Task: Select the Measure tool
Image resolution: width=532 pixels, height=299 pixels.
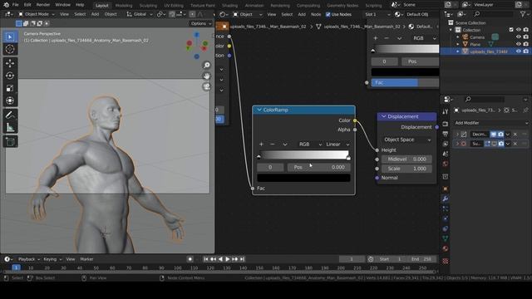Action: coord(10,127)
